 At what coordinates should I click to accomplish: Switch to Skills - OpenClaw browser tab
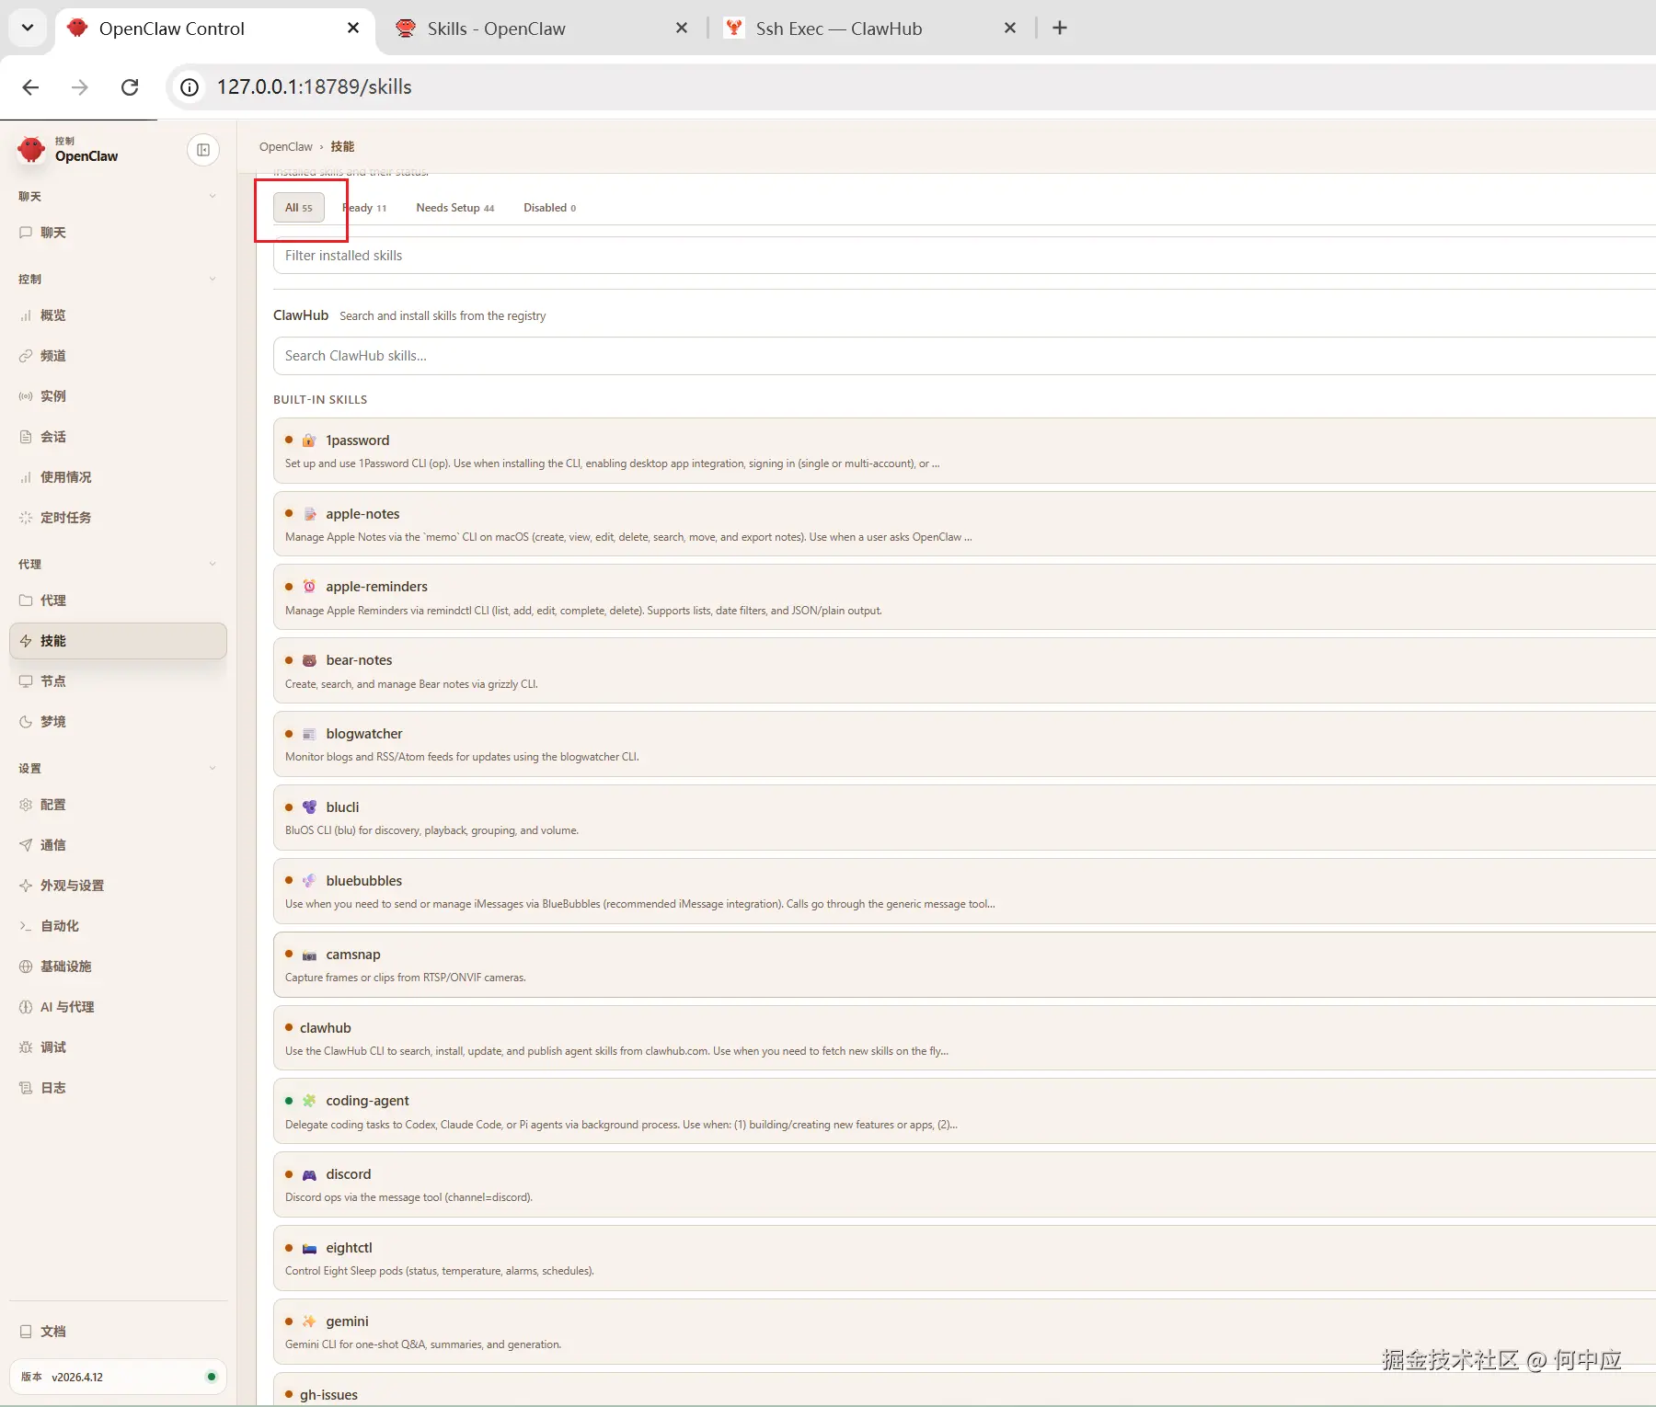click(x=543, y=29)
